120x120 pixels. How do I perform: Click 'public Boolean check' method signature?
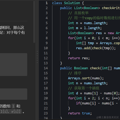click(80, 68)
